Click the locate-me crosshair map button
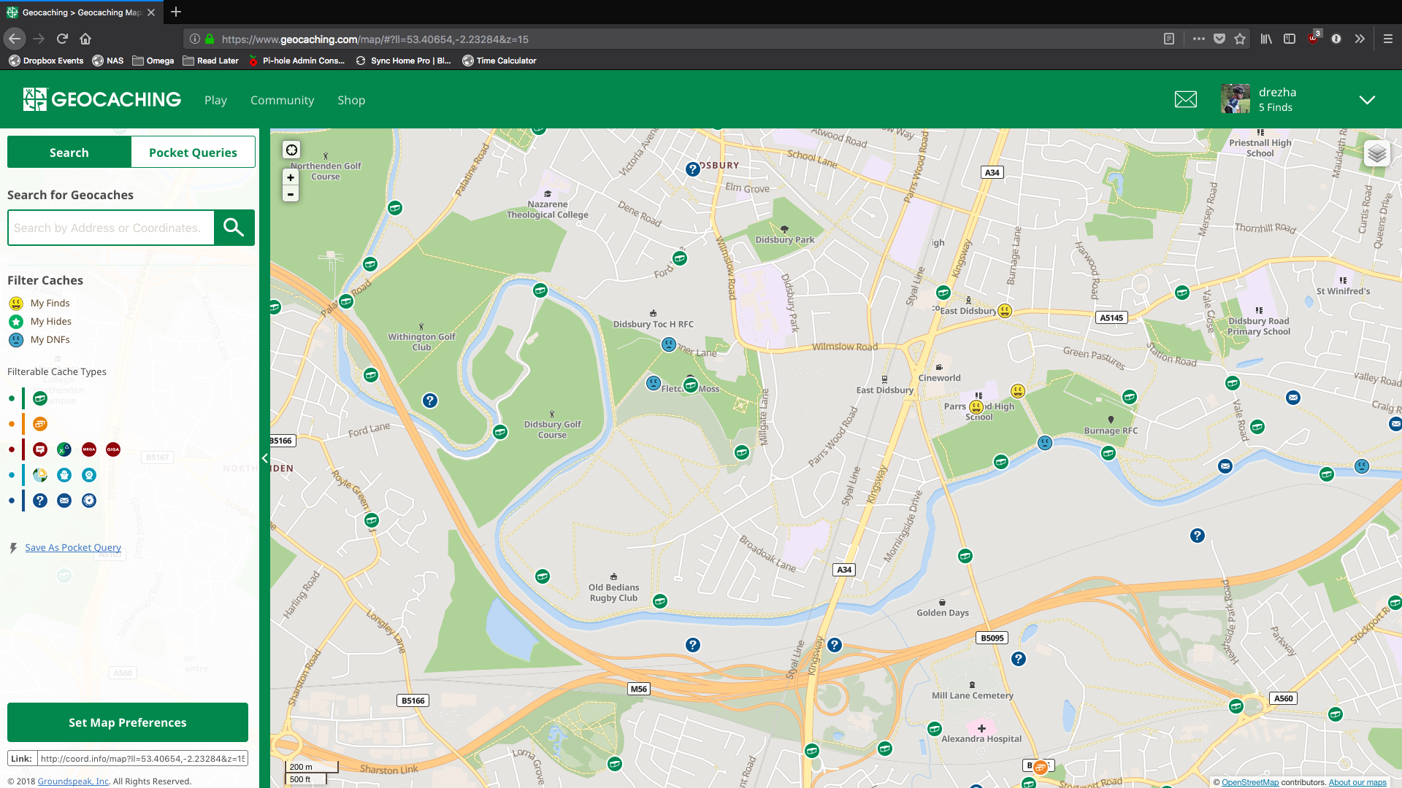The height and width of the screenshot is (788, 1402). (x=291, y=150)
